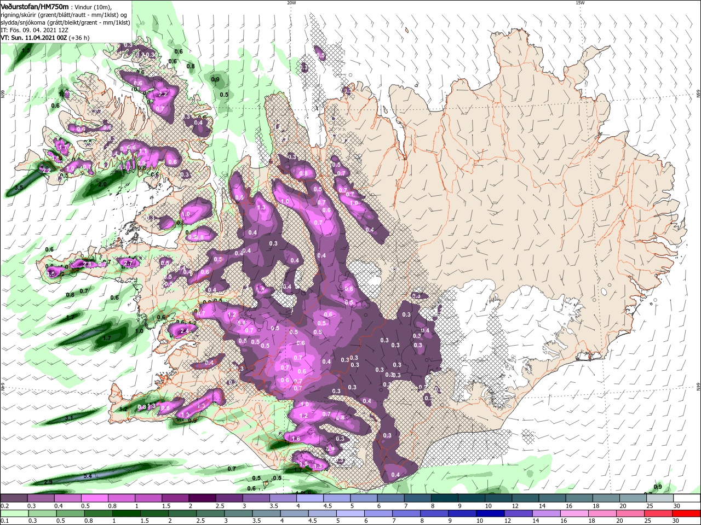Screen dimensions: 701x525
Task: Click the '15W' longitude label
Action: click(580, 3)
